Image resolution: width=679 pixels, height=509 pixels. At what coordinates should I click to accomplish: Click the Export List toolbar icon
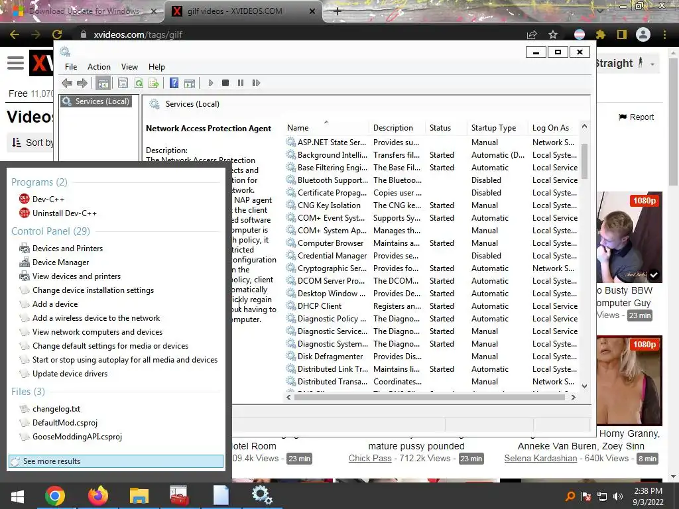pos(154,83)
